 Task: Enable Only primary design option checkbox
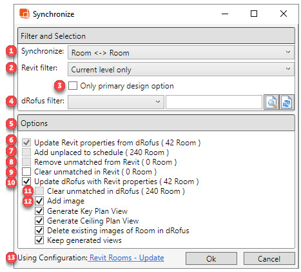click(73, 85)
